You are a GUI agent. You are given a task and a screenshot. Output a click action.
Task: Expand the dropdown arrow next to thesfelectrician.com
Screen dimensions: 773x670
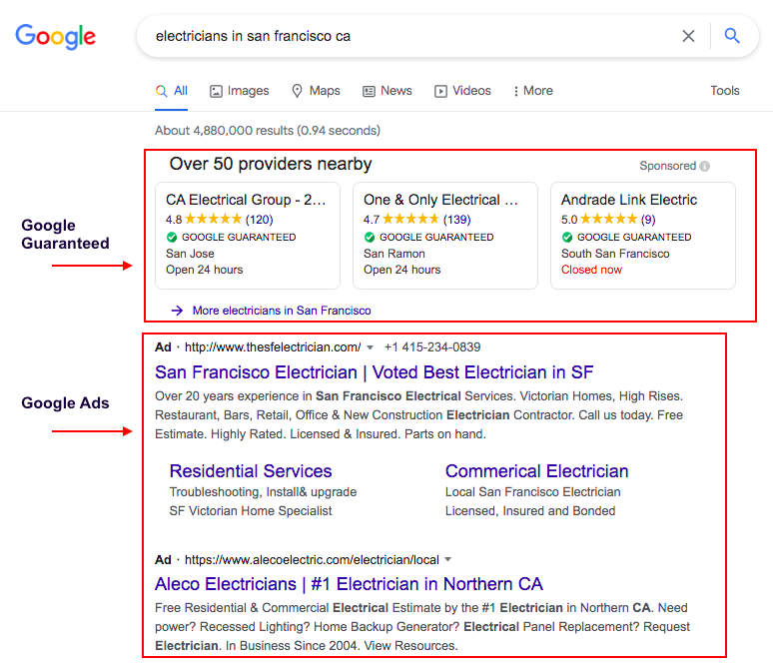(370, 347)
